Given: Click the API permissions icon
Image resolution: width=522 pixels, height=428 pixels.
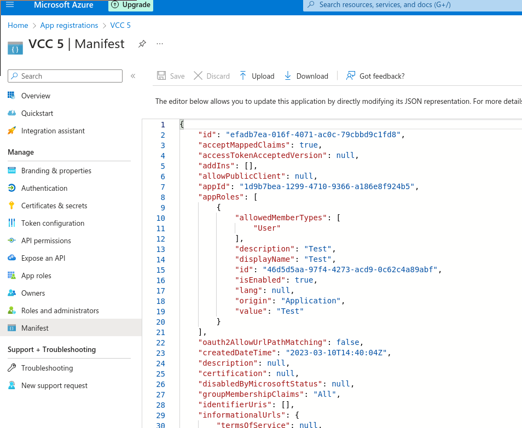Looking at the screenshot, I should [x=11, y=241].
